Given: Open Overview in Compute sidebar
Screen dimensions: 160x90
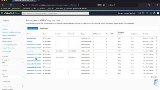Looking at the screenshot, I should 5,26.
